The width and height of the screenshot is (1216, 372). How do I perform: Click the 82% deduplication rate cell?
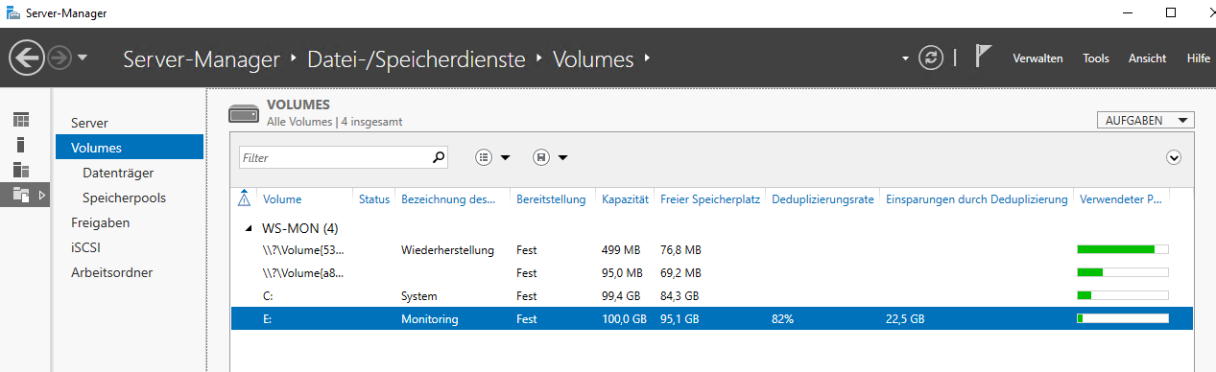[x=782, y=319]
